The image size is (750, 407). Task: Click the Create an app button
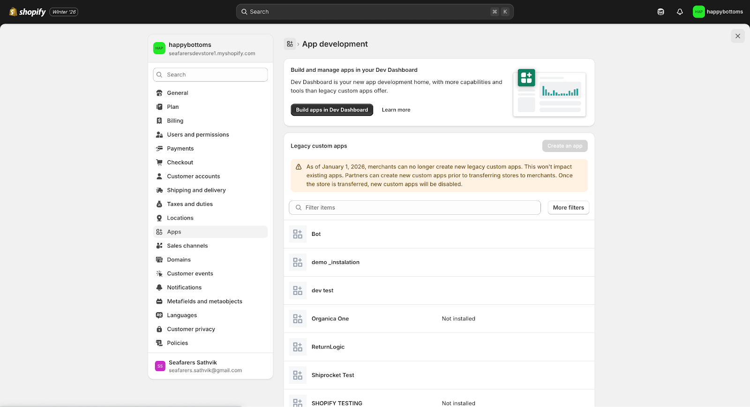coord(565,146)
